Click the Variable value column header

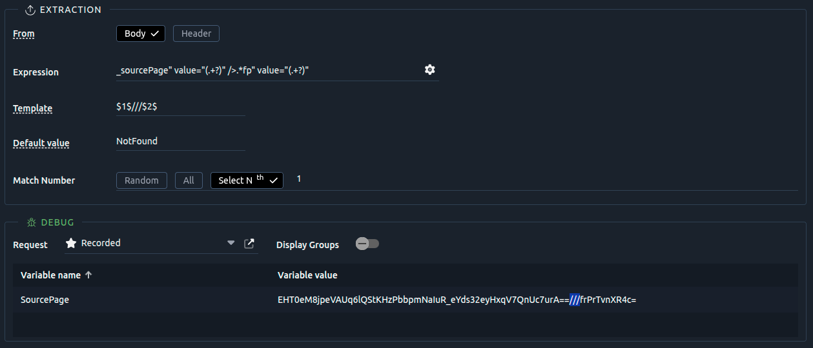click(x=307, y=275)
